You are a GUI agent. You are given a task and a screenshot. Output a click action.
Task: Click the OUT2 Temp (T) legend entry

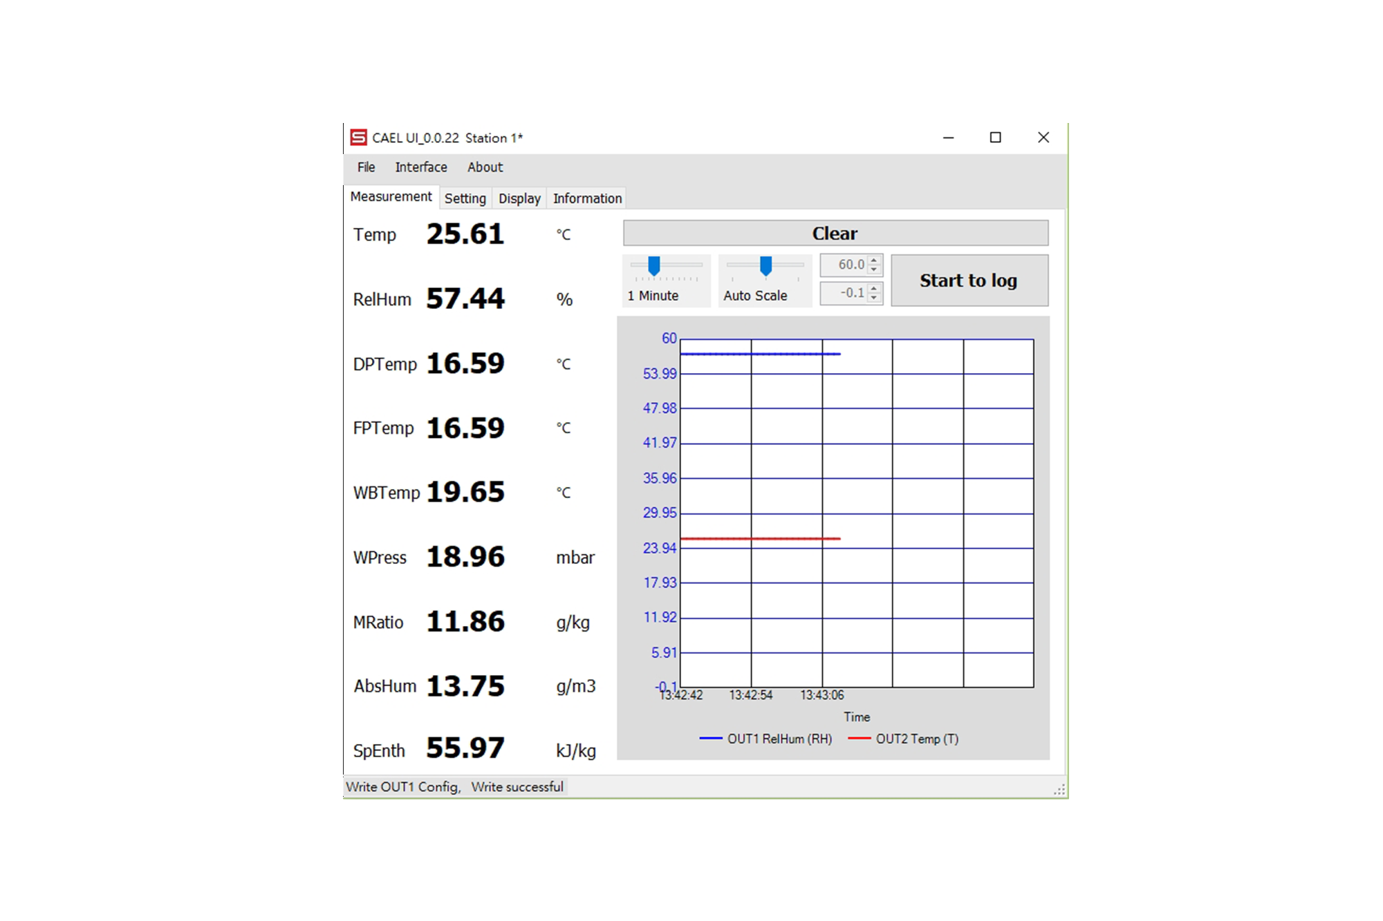click(x=903, y=739)
